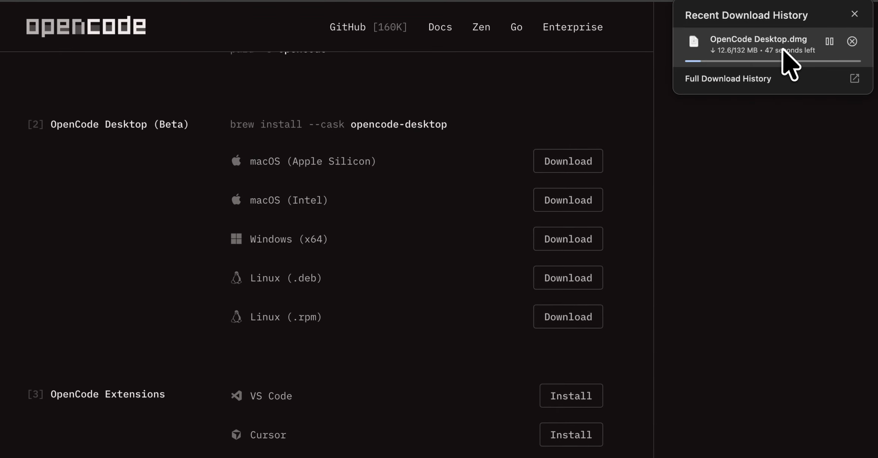Download Linux (.rpm) package
The width and height of the screenshot is (878, 458).
click(x=568, y=317)
